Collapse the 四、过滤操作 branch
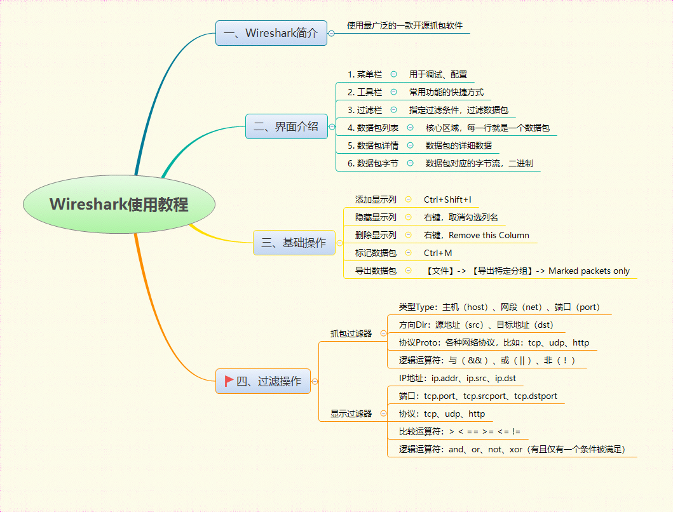The height and width of the screenshot is (512, 673). point(315,381)
